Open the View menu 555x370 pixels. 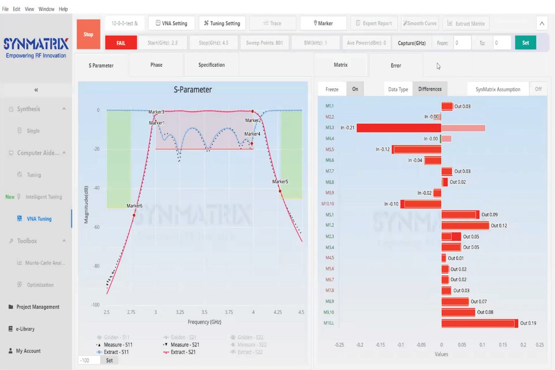(x=29, y=9)
